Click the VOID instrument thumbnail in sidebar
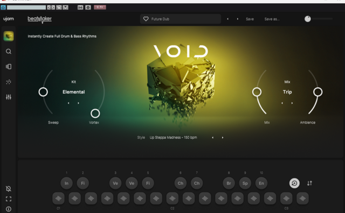345x213 pixels. pyautogui.click(x=9, y=36)
